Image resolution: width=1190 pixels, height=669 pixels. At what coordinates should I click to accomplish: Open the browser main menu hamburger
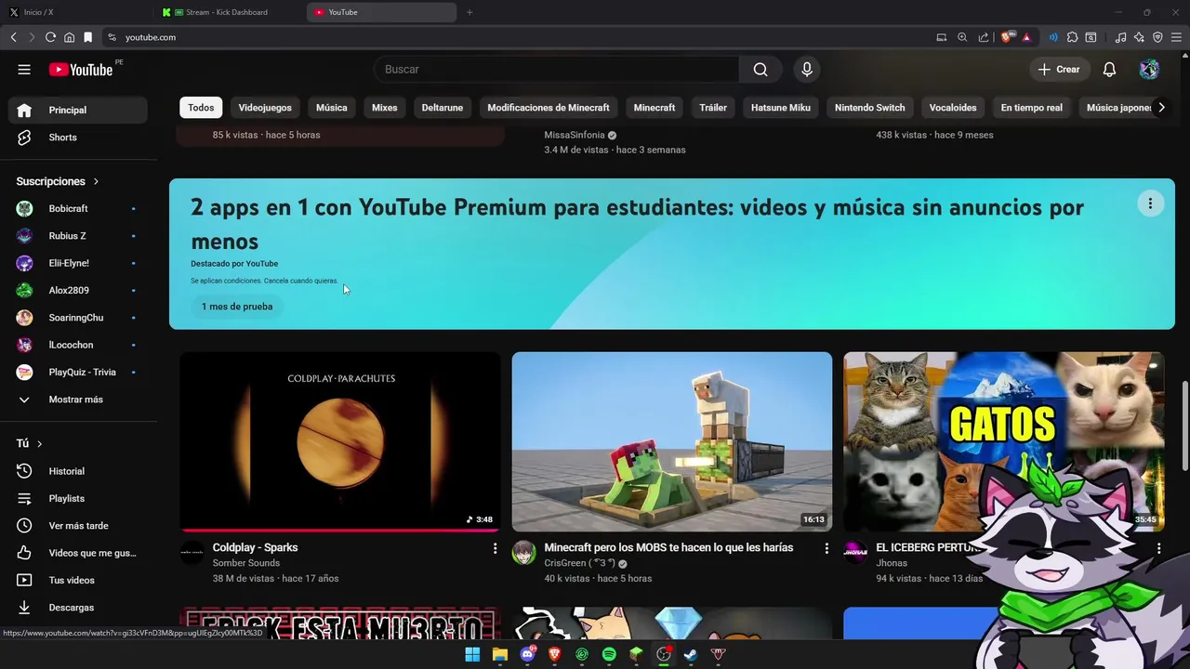(1176, 37)
